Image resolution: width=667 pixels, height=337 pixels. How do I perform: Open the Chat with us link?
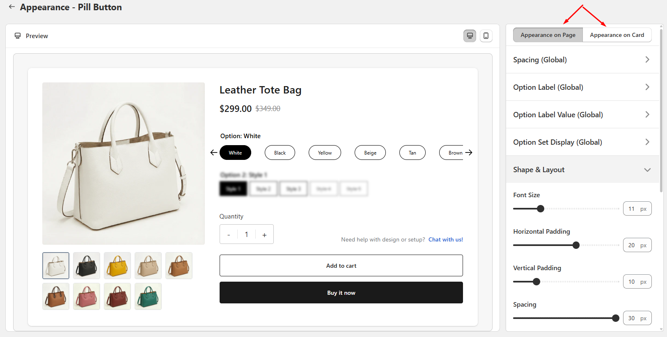(x=446, y=239)
